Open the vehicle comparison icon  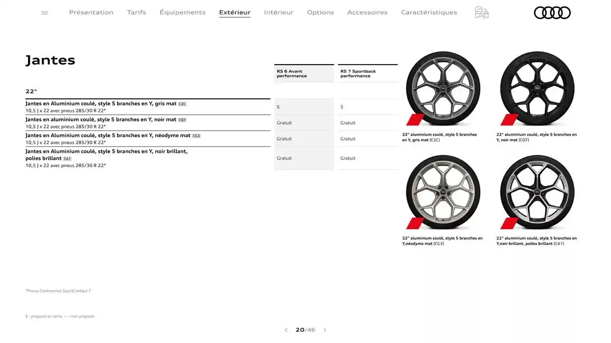tap(481, 12)
